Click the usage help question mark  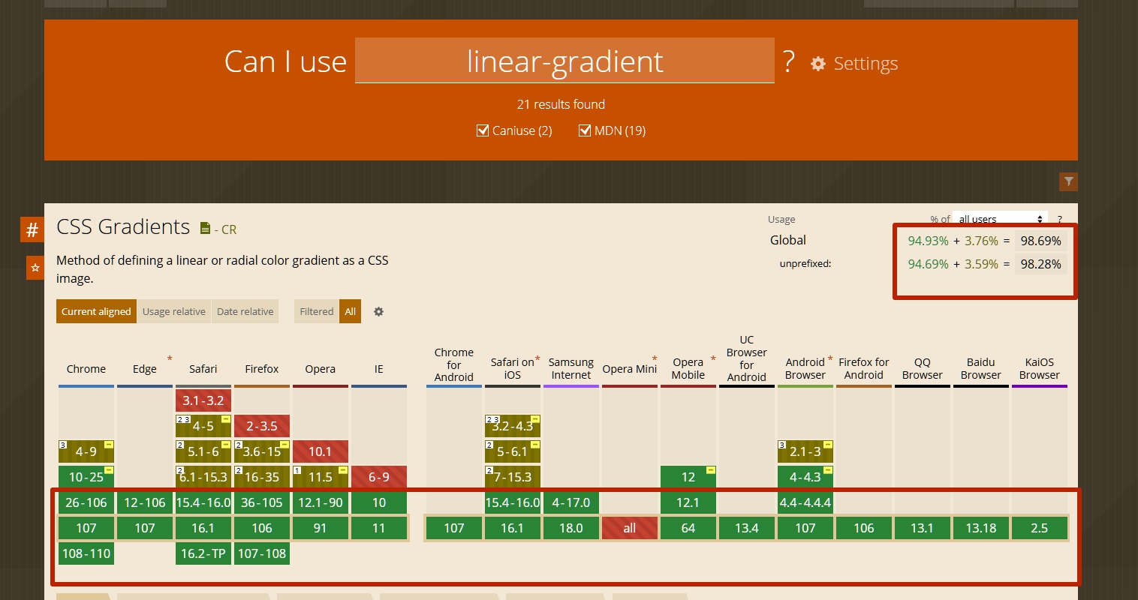(x=1059, y=220)
